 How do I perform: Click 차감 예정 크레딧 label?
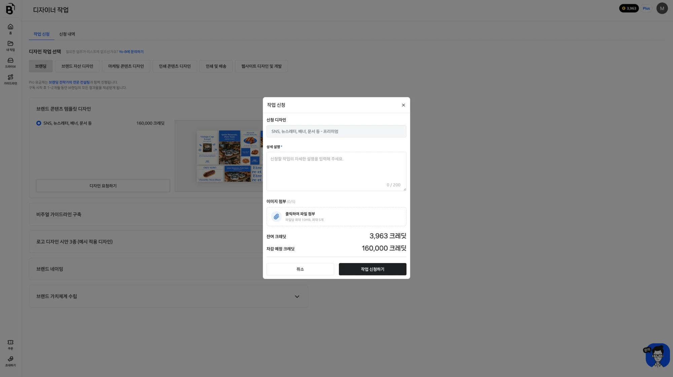[280, 249]
